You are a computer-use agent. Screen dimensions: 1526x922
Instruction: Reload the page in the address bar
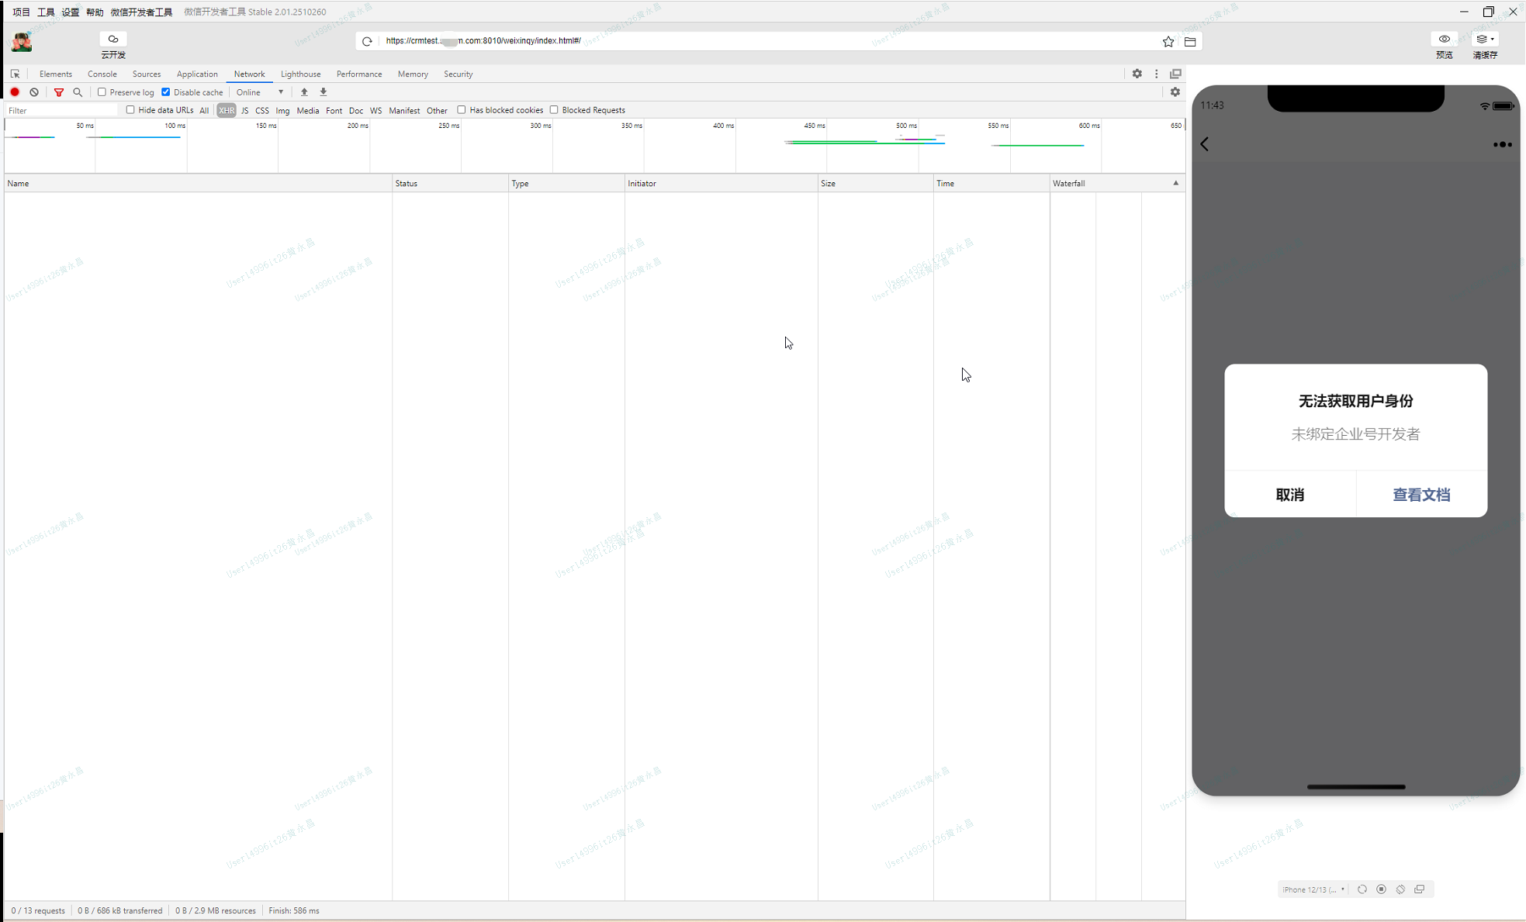tap(367, 41)
